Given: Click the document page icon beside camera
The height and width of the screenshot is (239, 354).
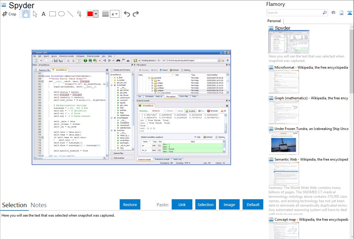Looking at the screenshot, I should point(342,13).
